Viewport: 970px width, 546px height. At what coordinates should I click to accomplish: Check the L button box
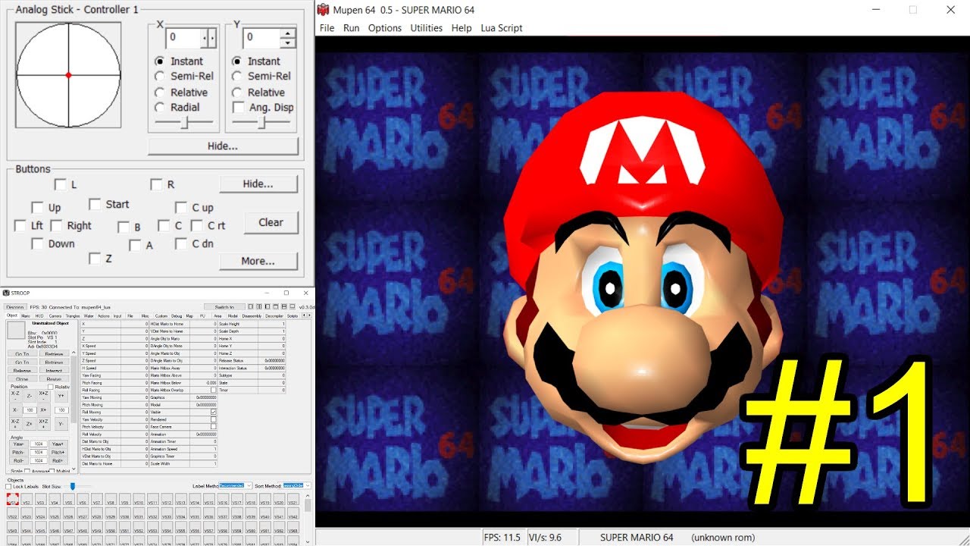(x=61, y=184)
